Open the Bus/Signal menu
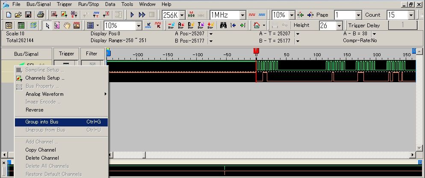Viewport: 425px width, 178px height. [38, 4]
